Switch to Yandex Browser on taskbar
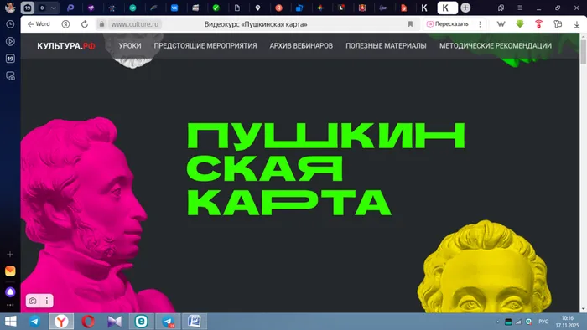587x330 pixels. pyautogui.click(x=61, y=322)
